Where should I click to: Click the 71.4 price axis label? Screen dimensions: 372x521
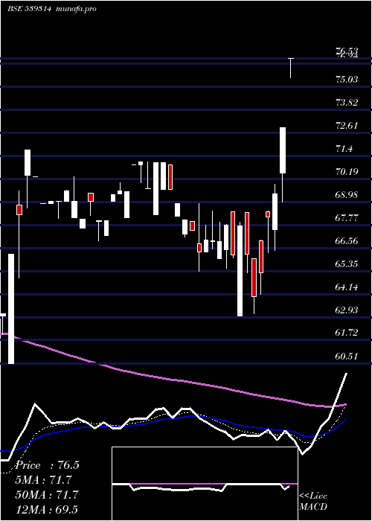coord(344,149)
